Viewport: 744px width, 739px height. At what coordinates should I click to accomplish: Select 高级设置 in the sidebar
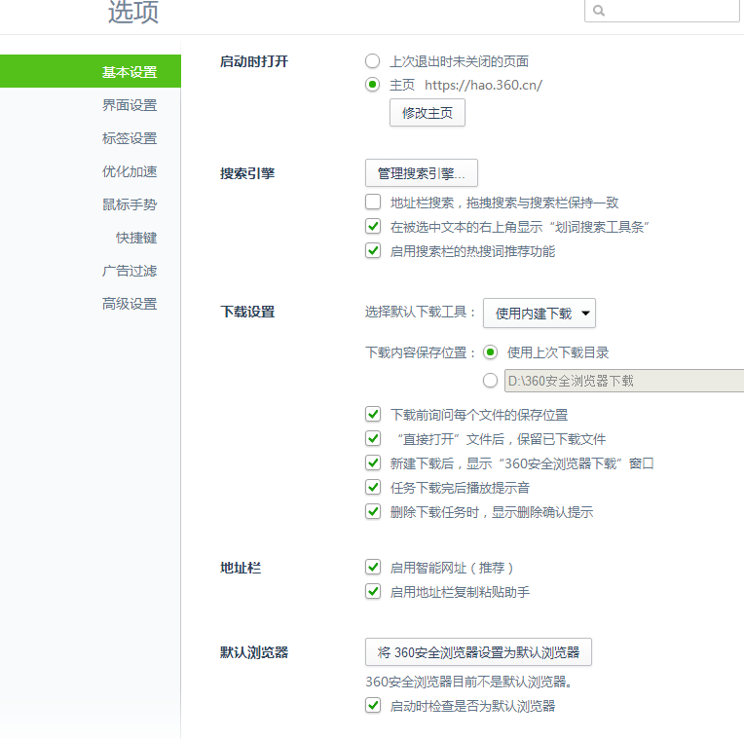[x=130, y=304]
